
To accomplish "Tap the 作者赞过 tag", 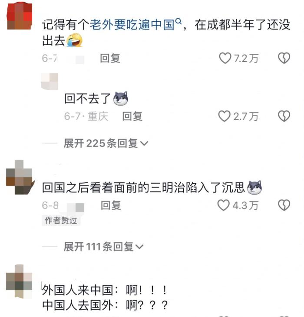I will coord(61,220).
